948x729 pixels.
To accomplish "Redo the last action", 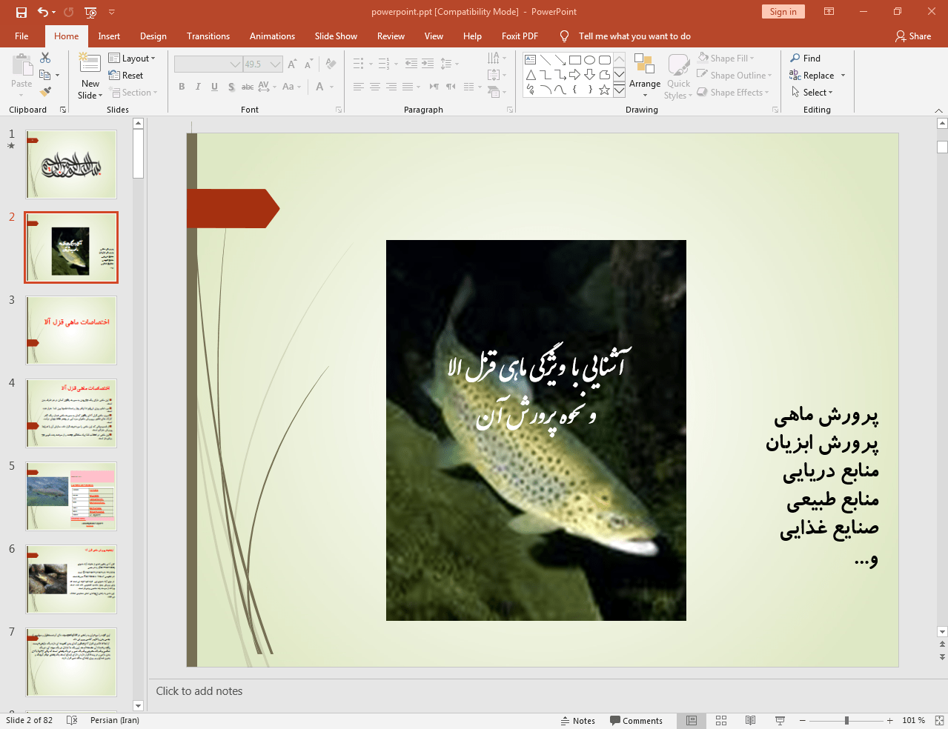I will [x=69, y=12].
